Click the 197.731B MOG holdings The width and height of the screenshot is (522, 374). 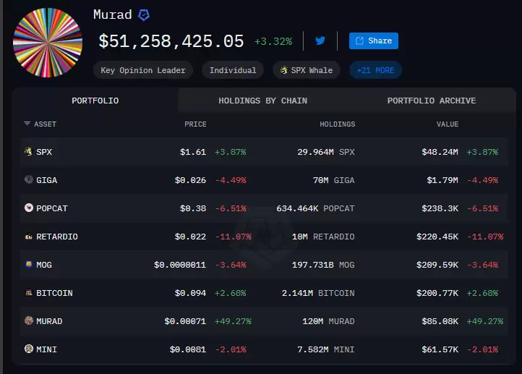click(323, 265)
